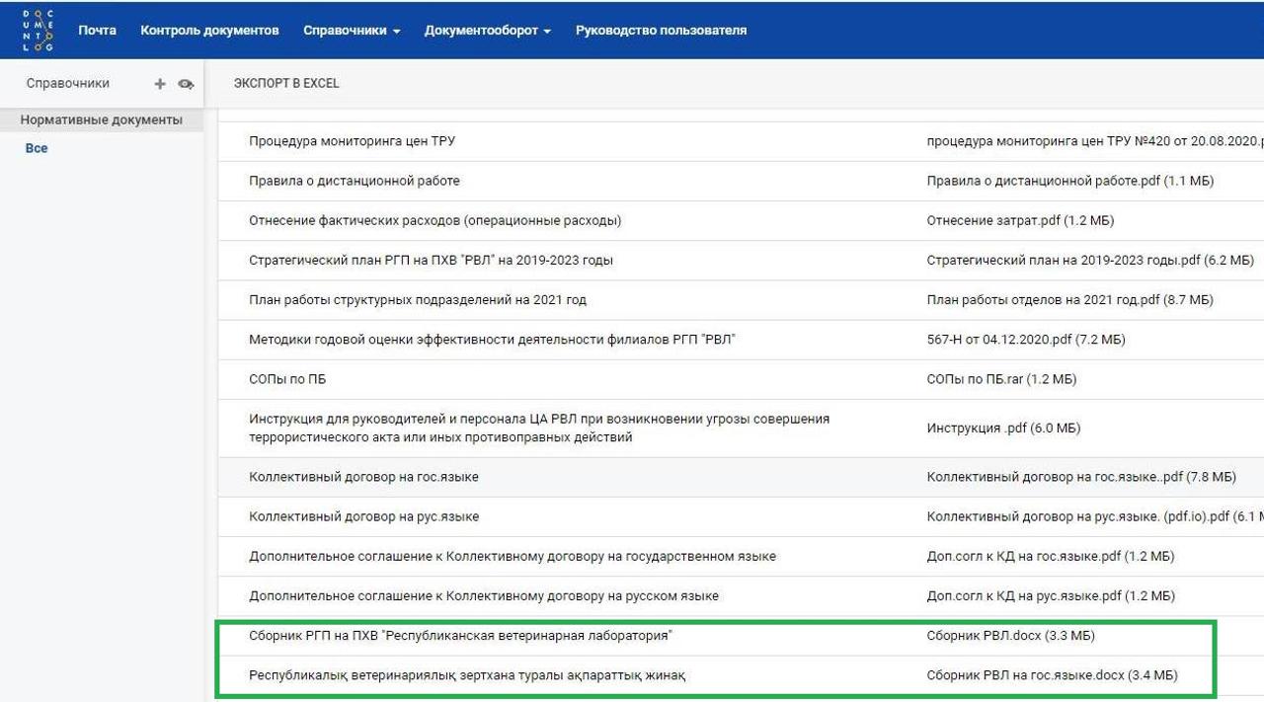Download file процедура мониторинга цен ТРУ №420

click(1095, 141)
